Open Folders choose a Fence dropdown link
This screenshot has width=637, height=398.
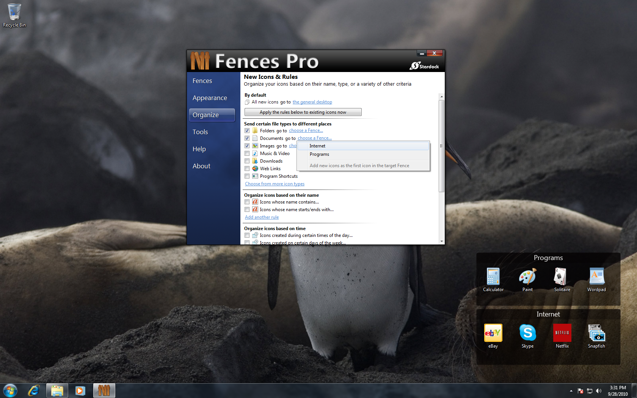pyautogui.click(x=306, y=130)
